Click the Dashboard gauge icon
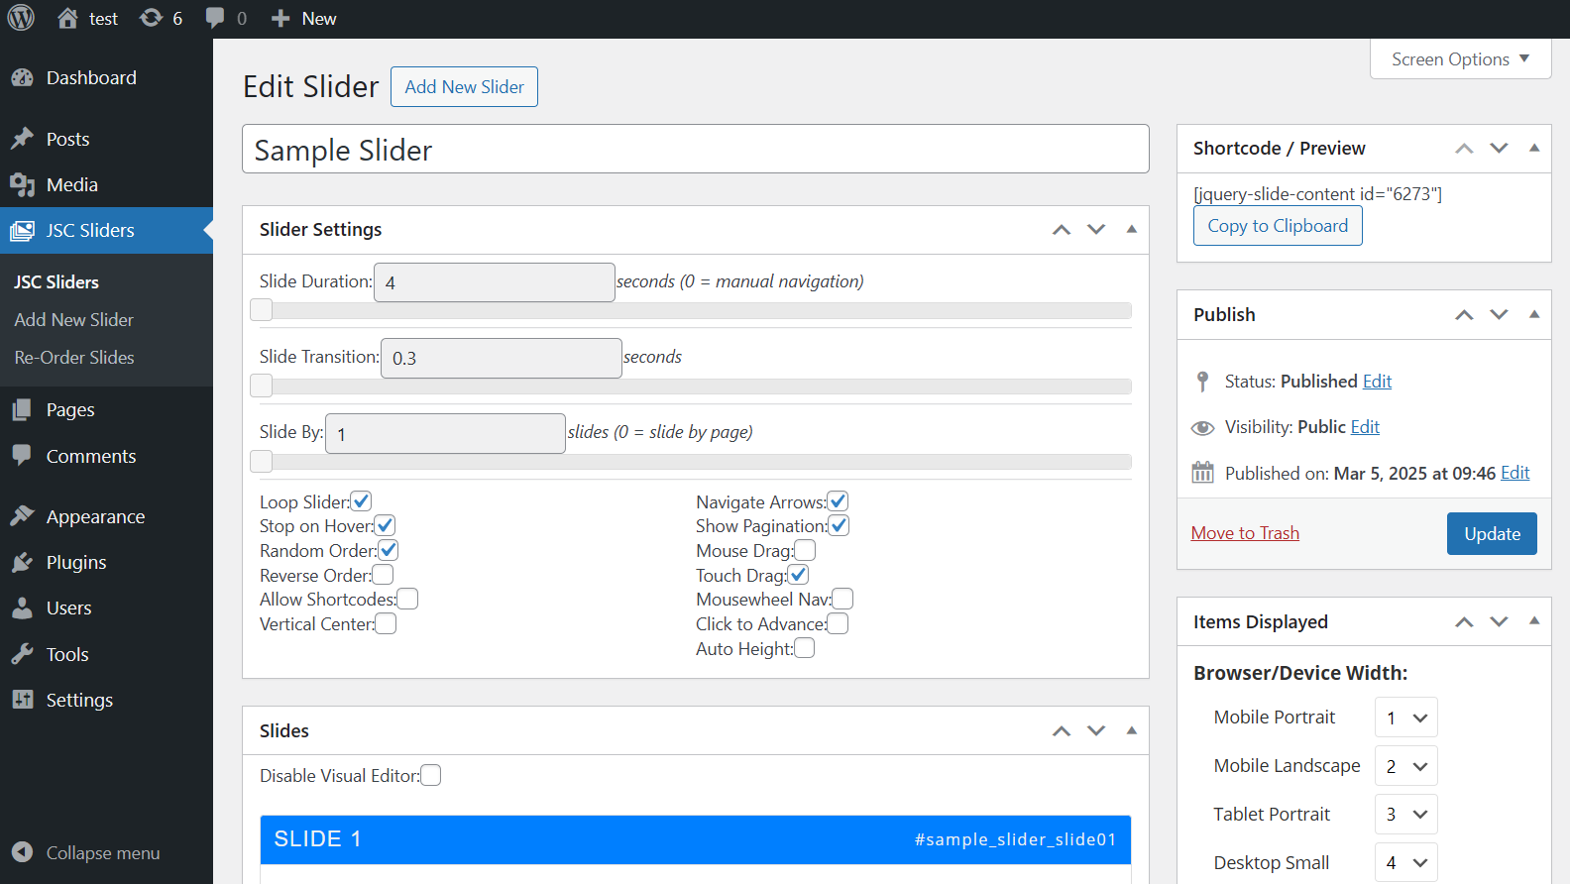The image size is (1570, 884). [x=23, y=77]
